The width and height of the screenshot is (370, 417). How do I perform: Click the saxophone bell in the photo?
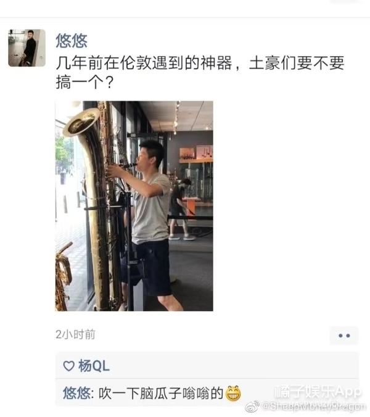coord(81,122)
